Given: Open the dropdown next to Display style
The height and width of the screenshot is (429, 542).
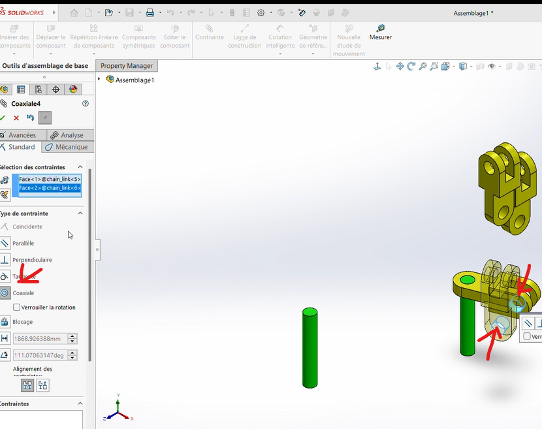Looking at the screenshot, I should coord(471,67).
